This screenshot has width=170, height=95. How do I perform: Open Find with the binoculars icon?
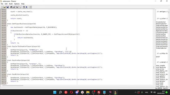pyautogui.click(x=11, y=7)
